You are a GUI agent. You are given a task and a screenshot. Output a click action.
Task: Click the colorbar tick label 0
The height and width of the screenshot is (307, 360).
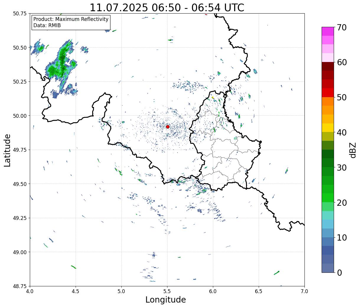339,272
